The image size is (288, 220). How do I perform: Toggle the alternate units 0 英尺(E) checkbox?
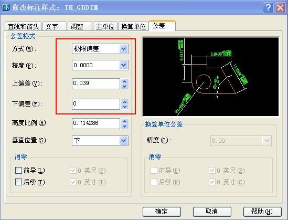[212, 171]
